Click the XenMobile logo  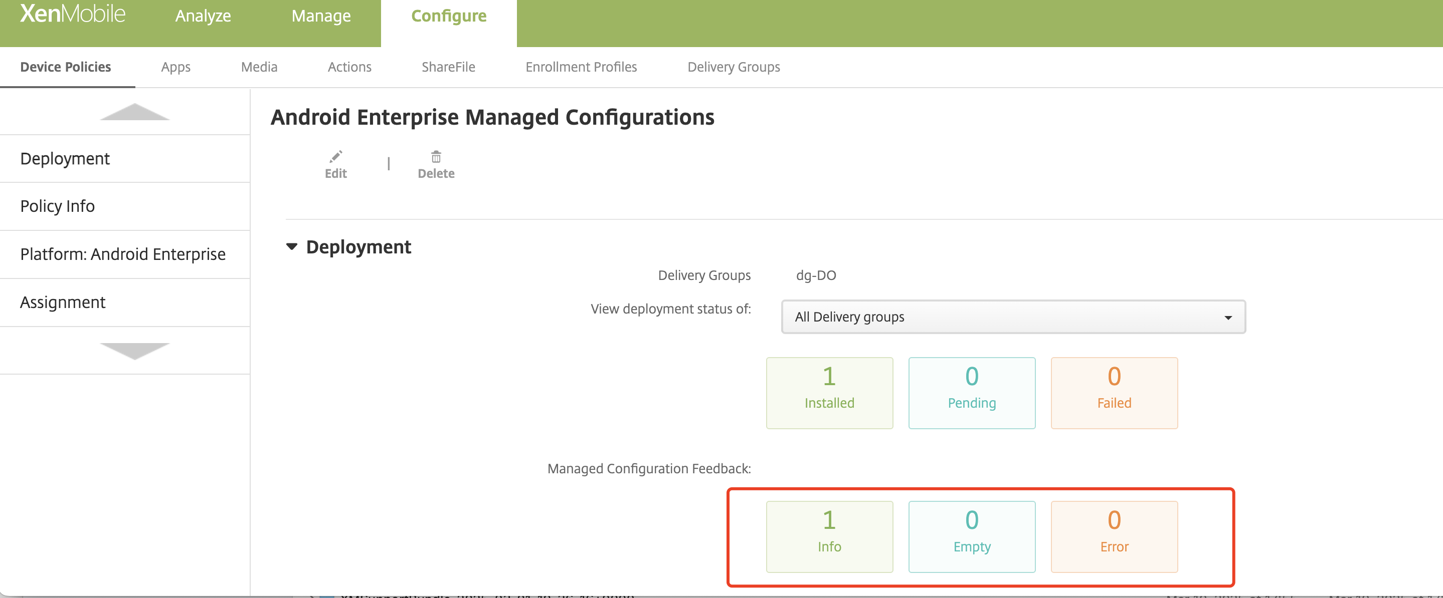(x=71, y=15)
